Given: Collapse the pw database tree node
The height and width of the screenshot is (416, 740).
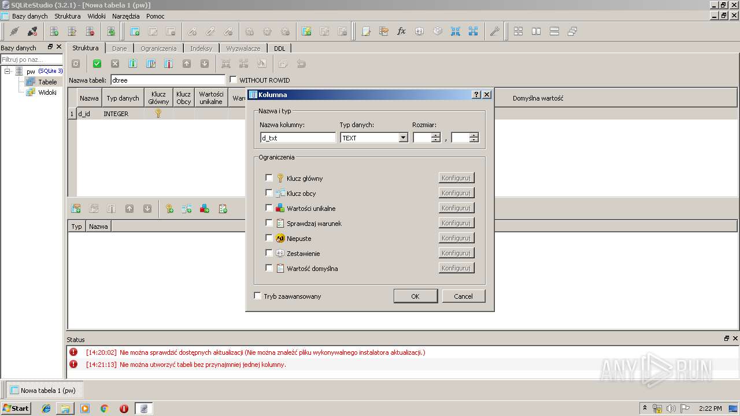Looking at the screenshot, I should tap(8, 71).
